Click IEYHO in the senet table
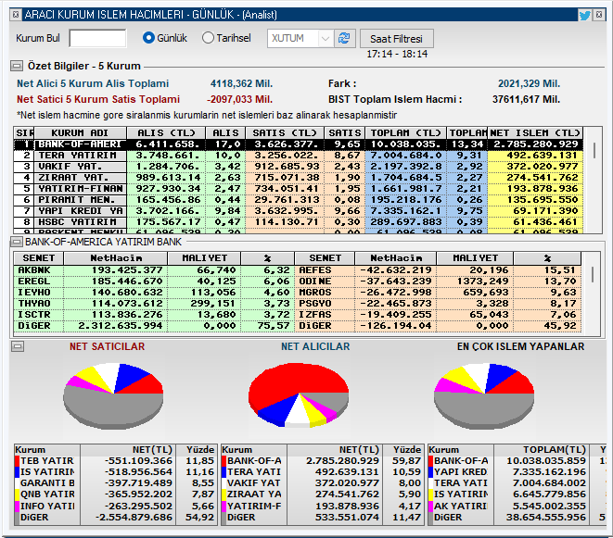 [34, 293]
